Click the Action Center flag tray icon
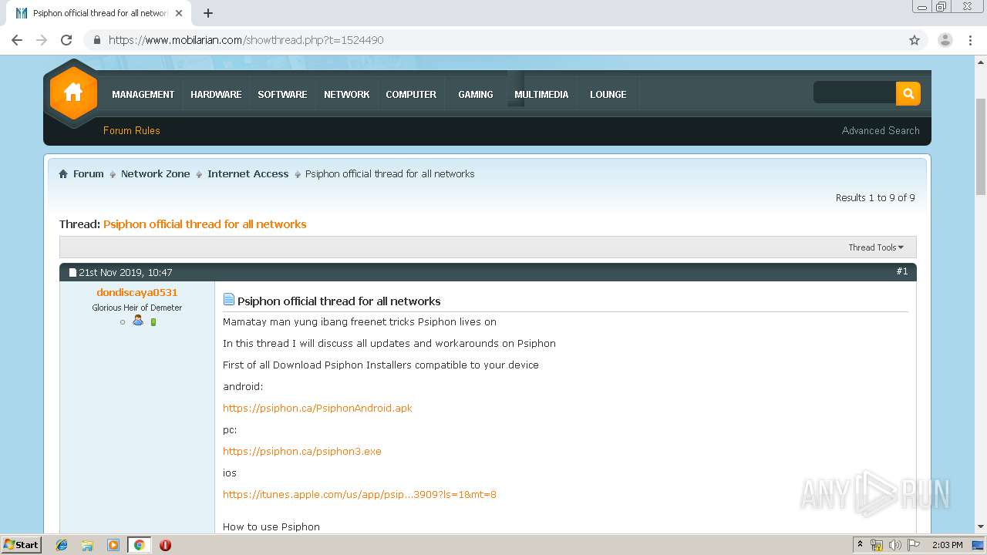 (914, 545)
